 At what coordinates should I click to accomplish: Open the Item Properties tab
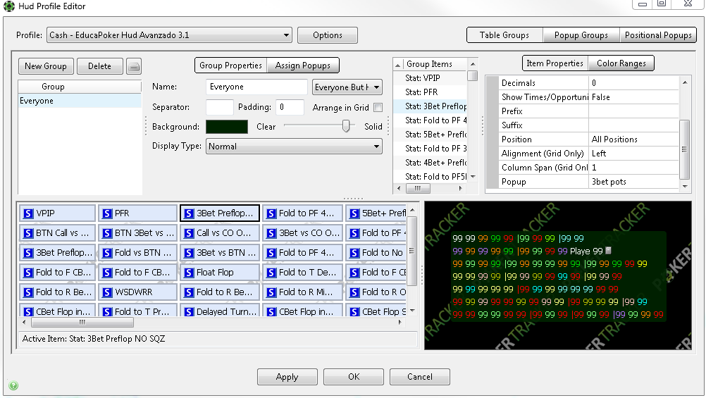pos(555,63)
